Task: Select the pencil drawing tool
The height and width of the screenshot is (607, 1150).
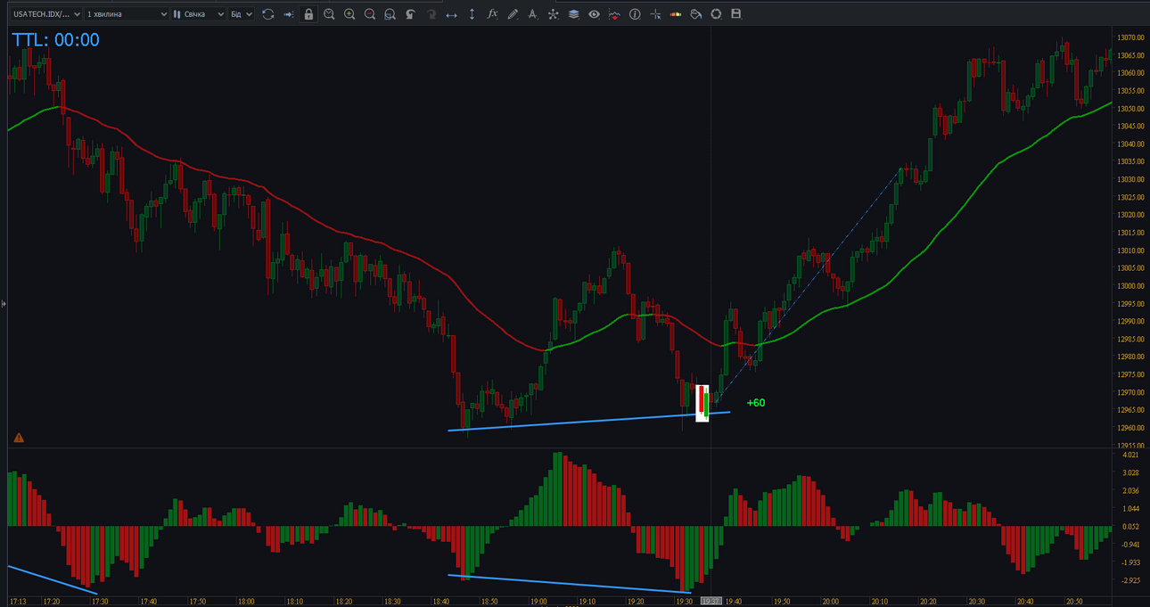Action: pyautogui.click(x=513, y=14)
